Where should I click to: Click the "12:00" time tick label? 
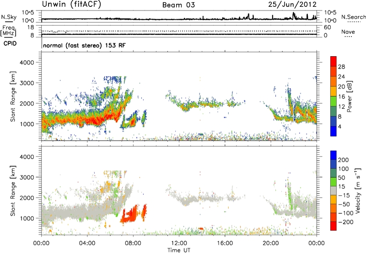pos(179,243)
